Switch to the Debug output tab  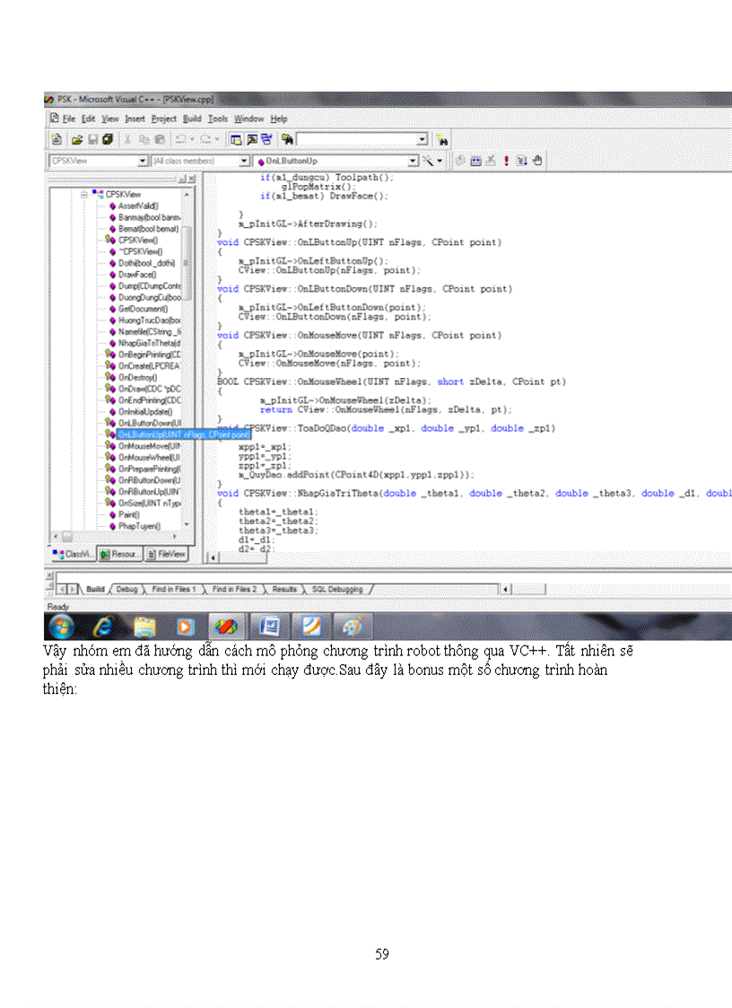126,589
